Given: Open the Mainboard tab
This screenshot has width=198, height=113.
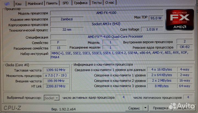Looking at the screenshot, I should point(35,4).
